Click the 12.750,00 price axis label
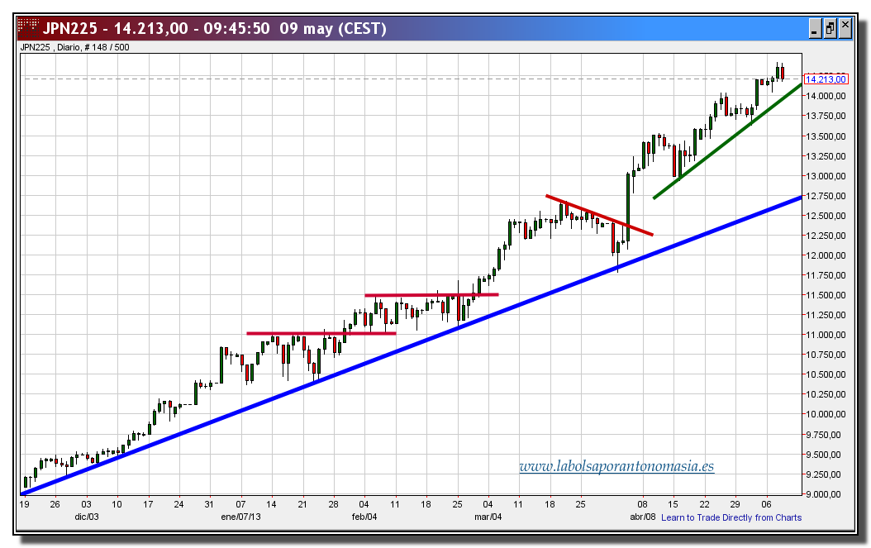Screen dimensions: 871x548 [x=826, y=196]
